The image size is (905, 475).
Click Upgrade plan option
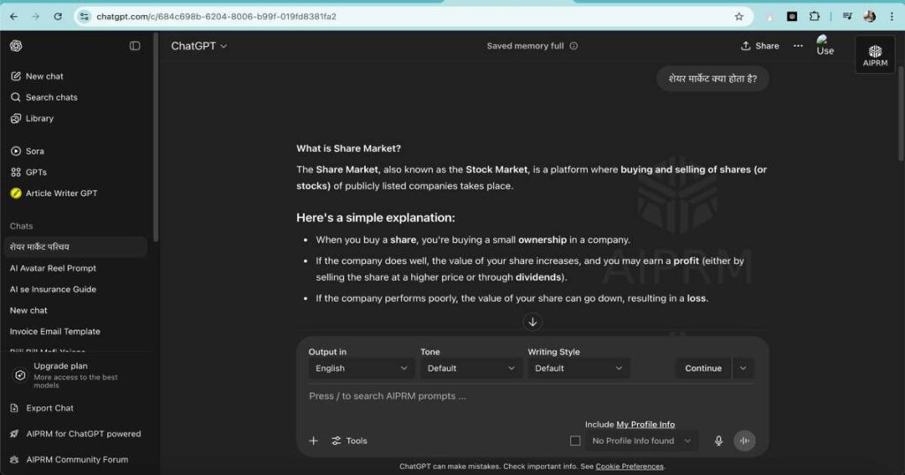(x=75, y=374)
